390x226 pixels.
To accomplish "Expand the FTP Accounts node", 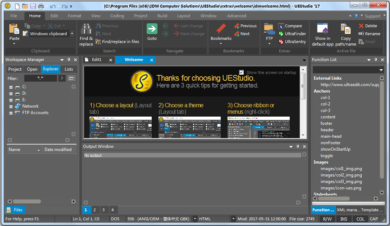I will pyautogui.click(x=11, y=113).
